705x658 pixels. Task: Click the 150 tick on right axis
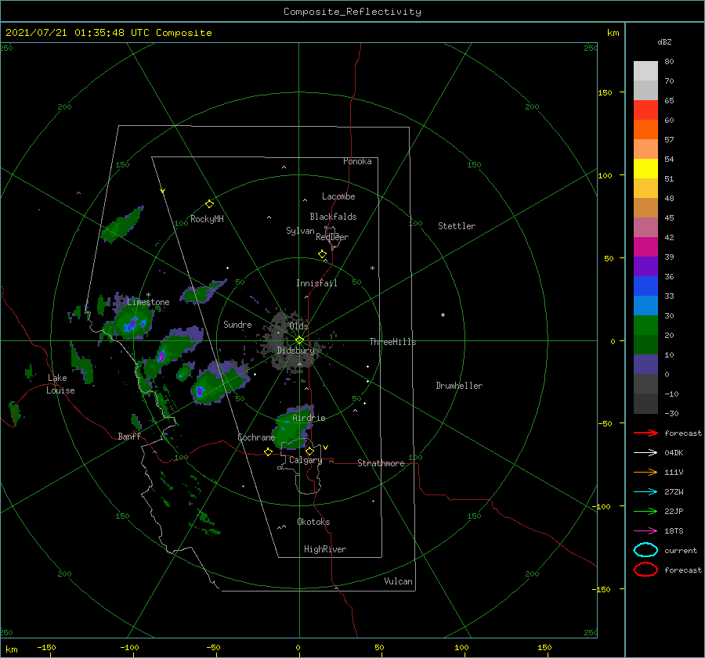(x=605, y=92)
